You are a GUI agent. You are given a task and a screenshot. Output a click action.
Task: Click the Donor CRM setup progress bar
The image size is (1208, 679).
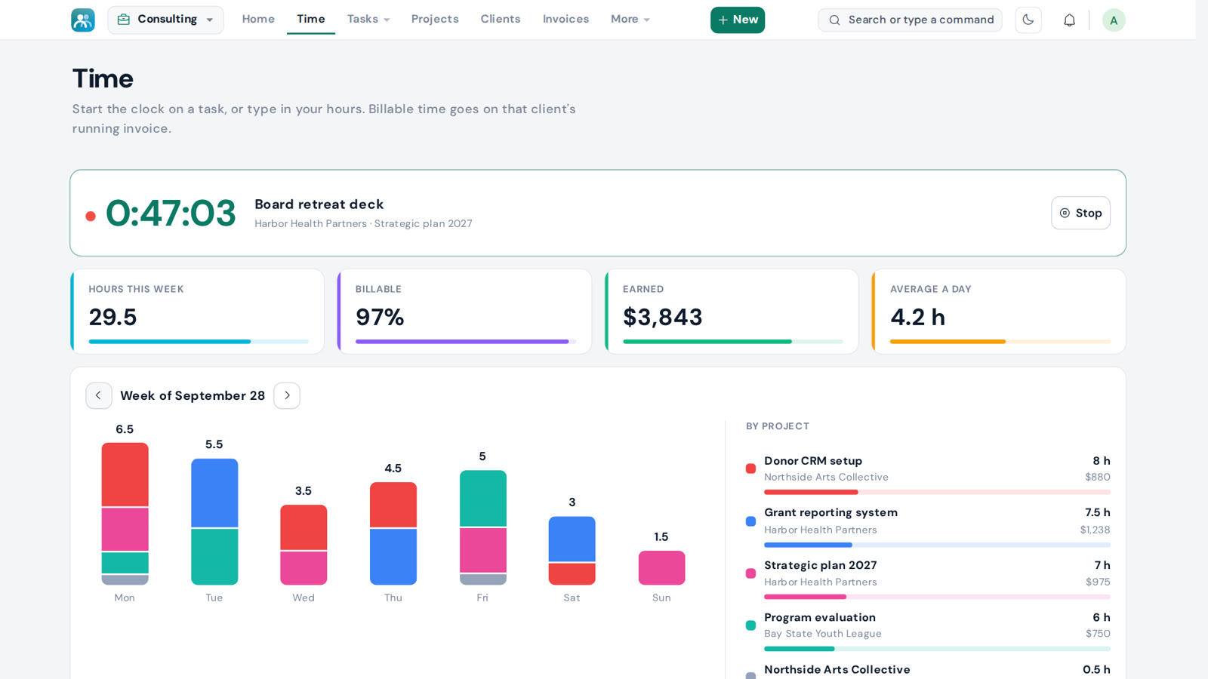click(937, 492)
